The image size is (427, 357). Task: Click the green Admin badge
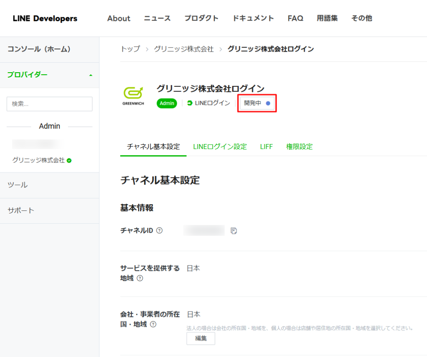tap(167, 104)
